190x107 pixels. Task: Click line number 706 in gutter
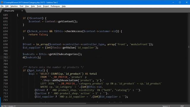[x=5, y=70]
